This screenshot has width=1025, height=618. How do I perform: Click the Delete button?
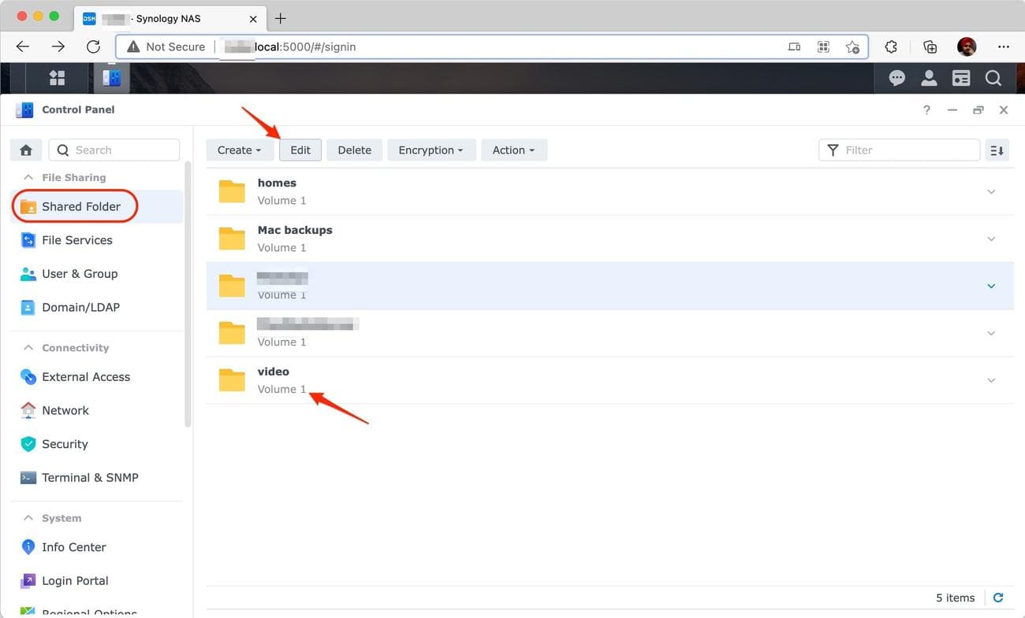coord(354,150)
